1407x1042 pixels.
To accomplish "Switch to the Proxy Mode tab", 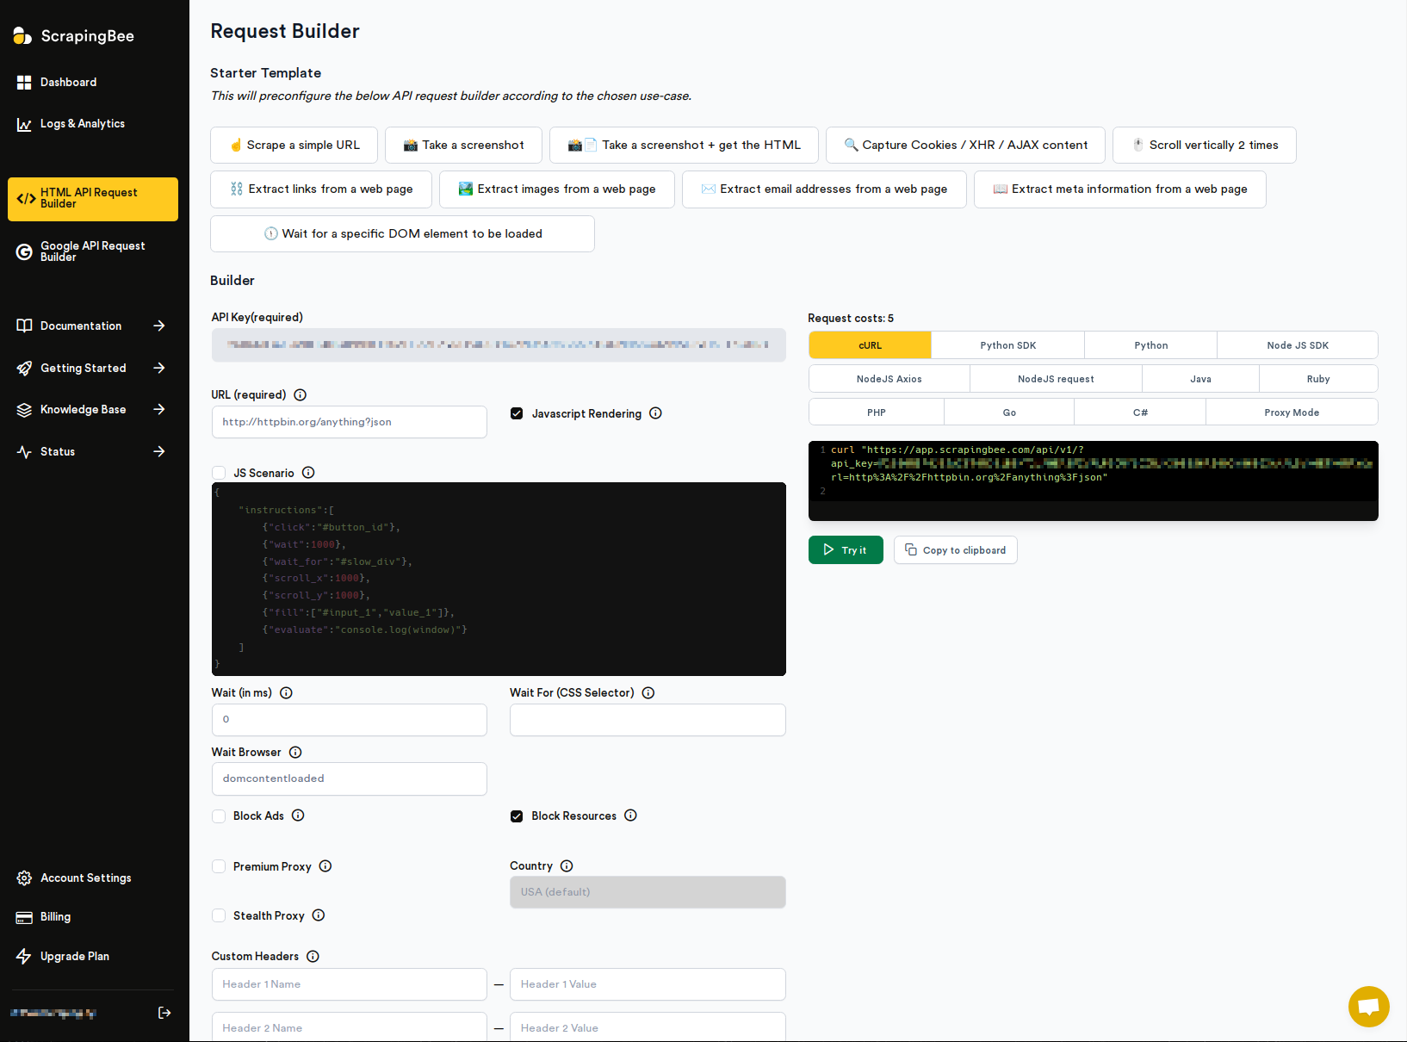I will 1292,412.
